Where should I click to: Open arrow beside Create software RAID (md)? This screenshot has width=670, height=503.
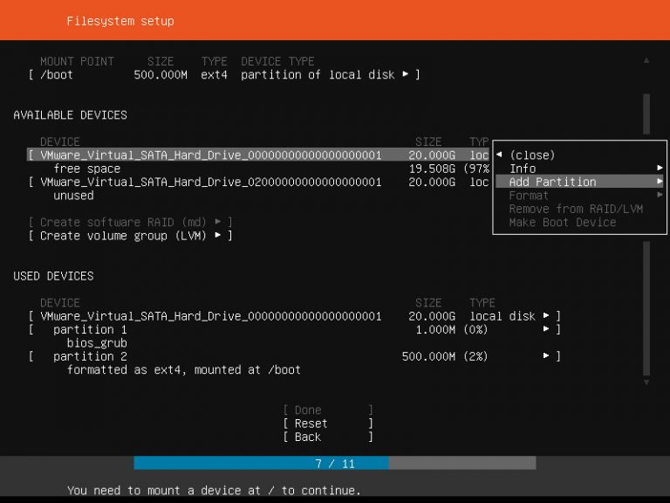218,222
